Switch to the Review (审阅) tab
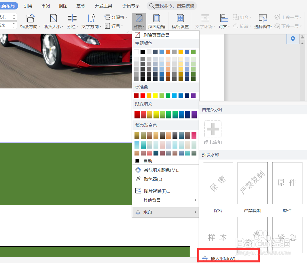307x263 pixels. coord(46,6)
